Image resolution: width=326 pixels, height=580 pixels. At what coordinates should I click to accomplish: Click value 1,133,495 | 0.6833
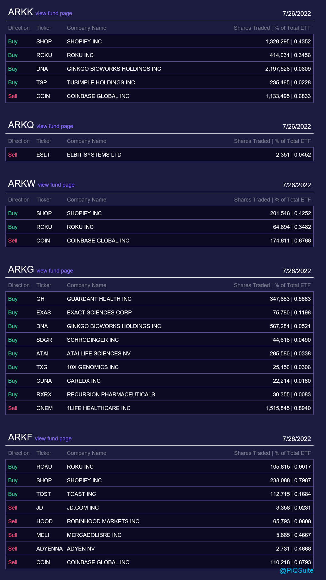288,96
